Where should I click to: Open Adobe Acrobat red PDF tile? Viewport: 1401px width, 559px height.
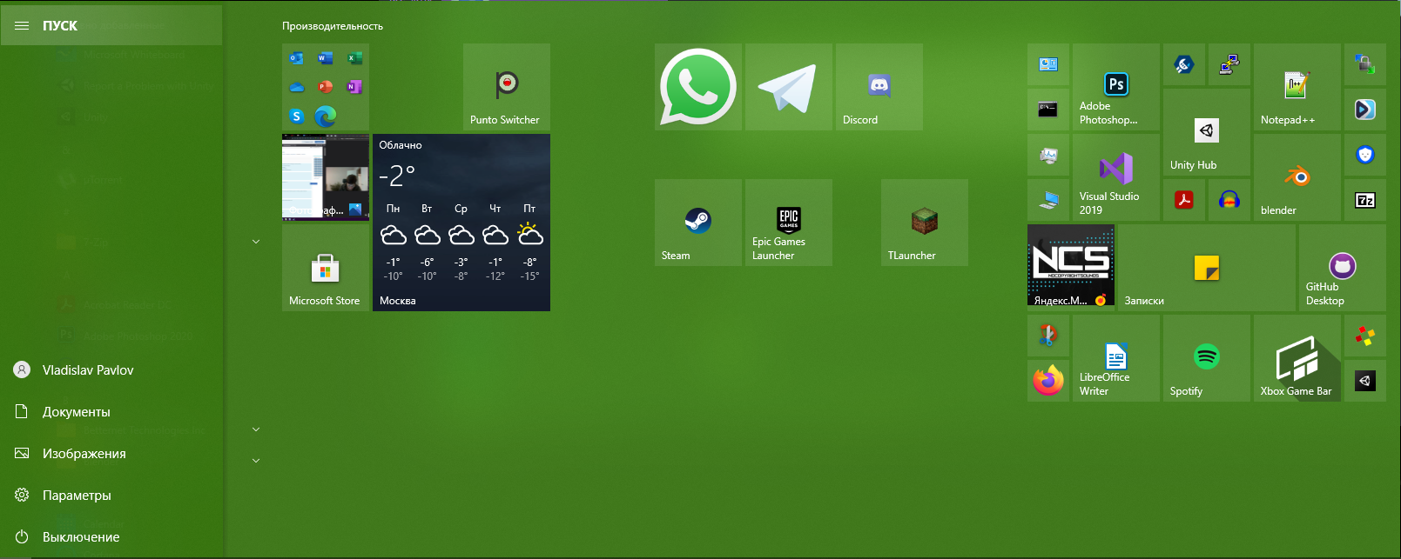[1184, 200]
